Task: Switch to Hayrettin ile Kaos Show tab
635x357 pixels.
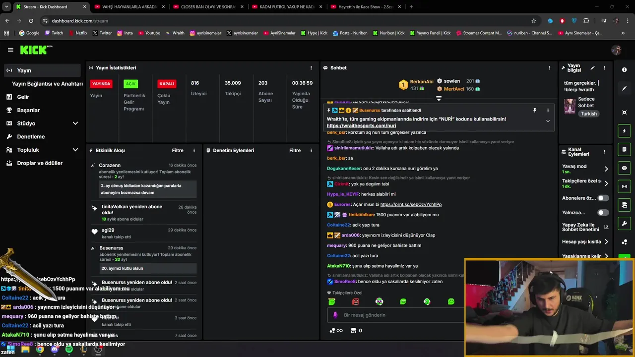Action: coord(364,7)
